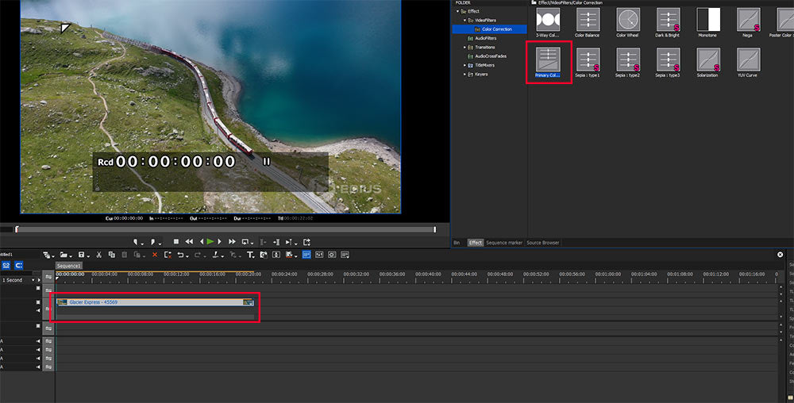The width and height of the screenshot is (794, 403).
Task: Open the 1 Second timeline scale dropdown
Action: [x=33, y=280]
